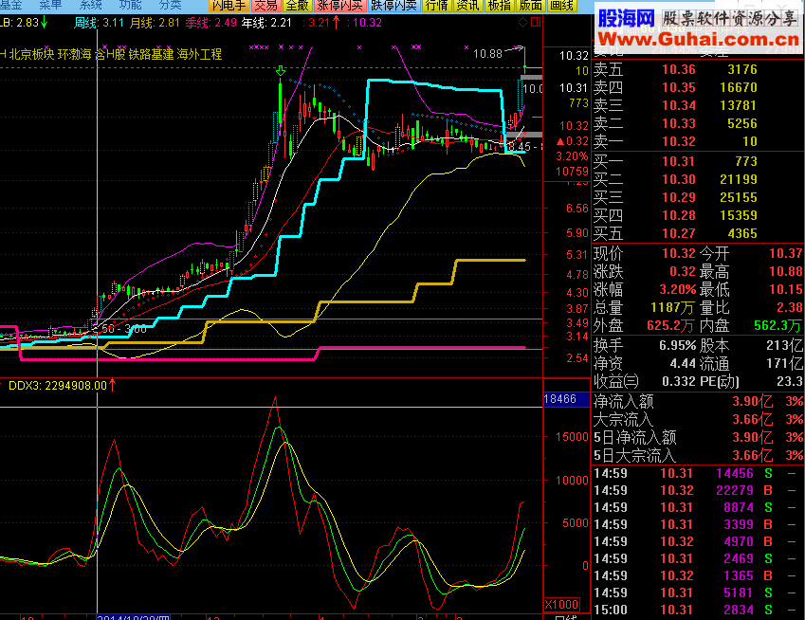Viewport: 805px width, 620px height.
Task: Open the 资讯 news tab
Action: (x=467, y=6)
